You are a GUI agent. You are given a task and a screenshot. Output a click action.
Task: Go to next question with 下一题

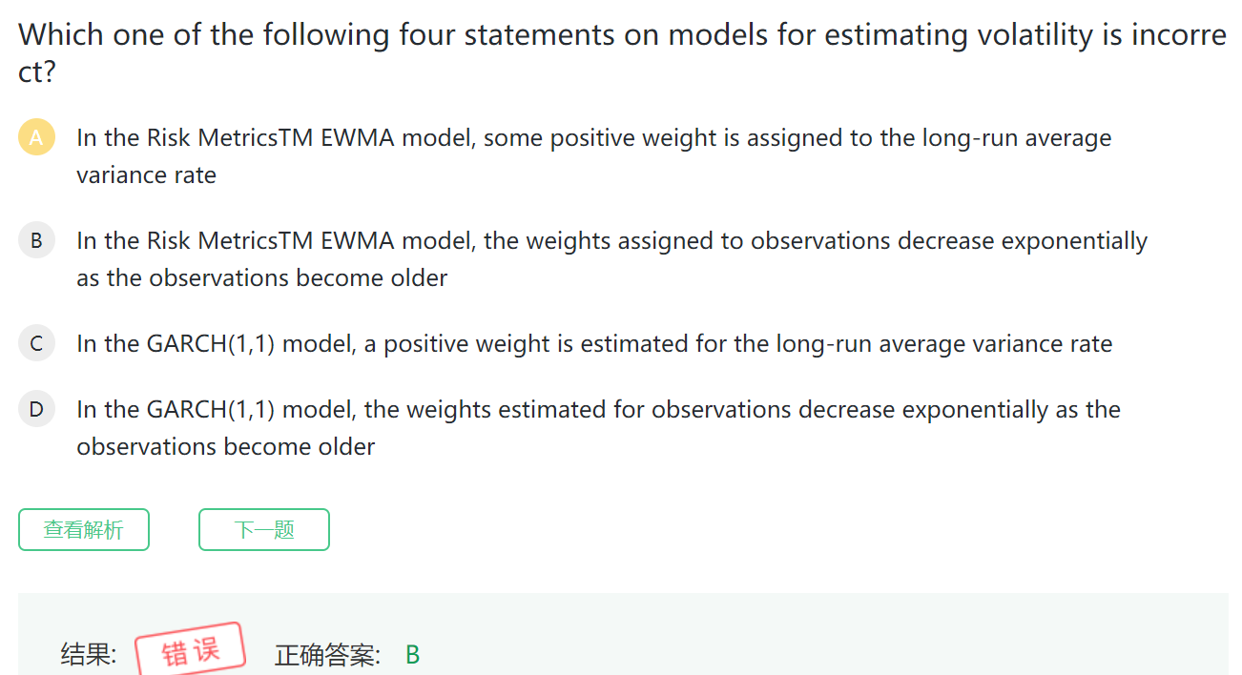[264, 530]
